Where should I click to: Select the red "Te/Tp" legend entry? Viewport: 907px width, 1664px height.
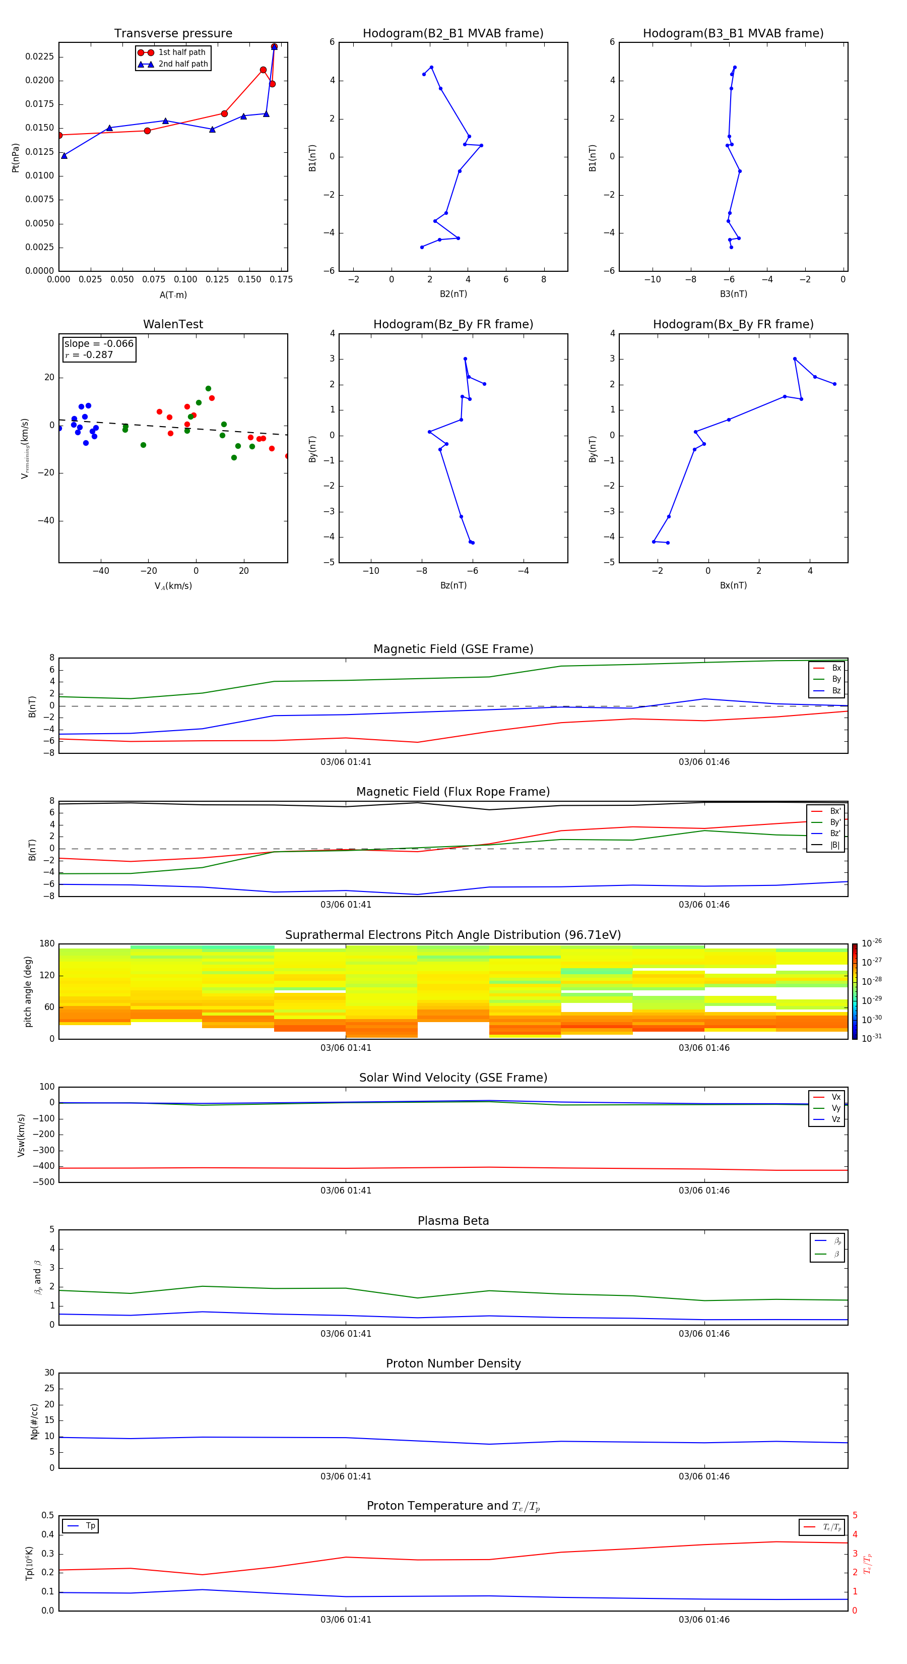822,1527
